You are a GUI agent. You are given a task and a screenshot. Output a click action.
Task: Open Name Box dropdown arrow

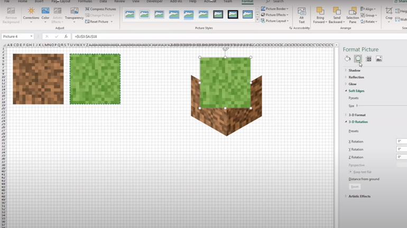pos(31,36)
